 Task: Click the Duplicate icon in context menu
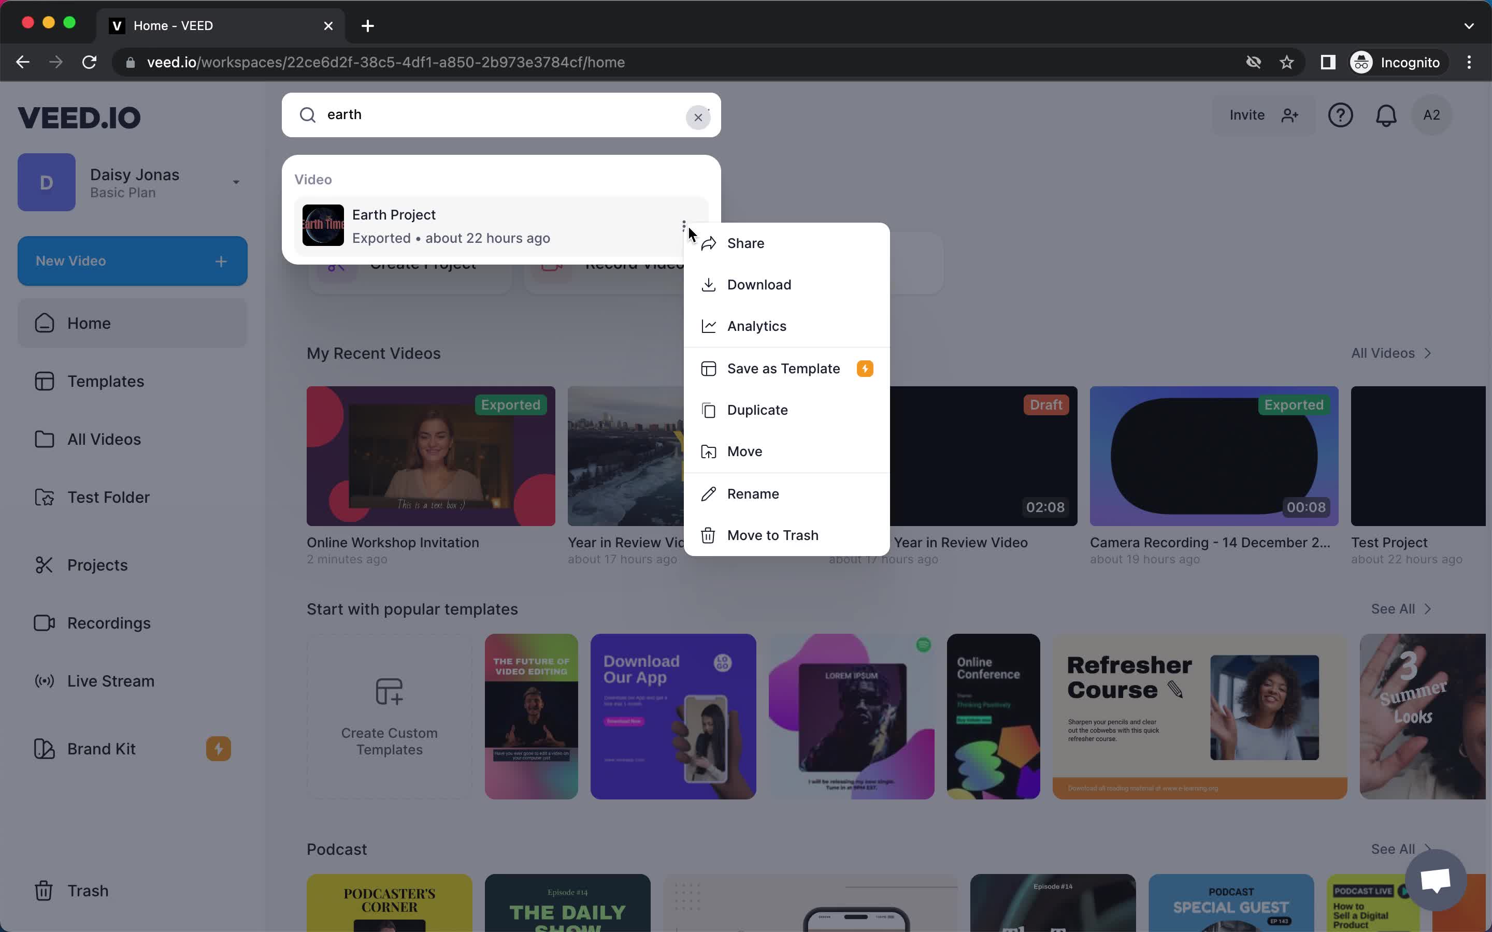click(708, 409)
